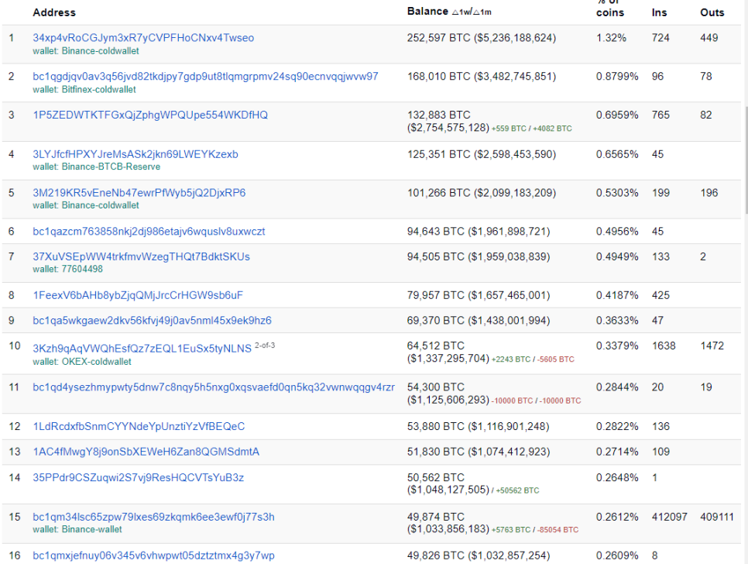Open the bc1qgdjqv0av3q56jvd82tkdjpy7gdp9ut8tlqmgrpmv24sq90ecnvqqjwvw97 address link
The width and height of the screenshot is (748, 564).
point(205,77)
